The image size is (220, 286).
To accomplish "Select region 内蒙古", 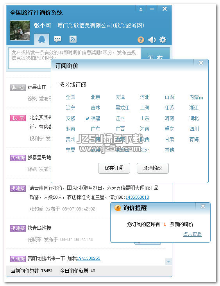I will pos(196,97).
